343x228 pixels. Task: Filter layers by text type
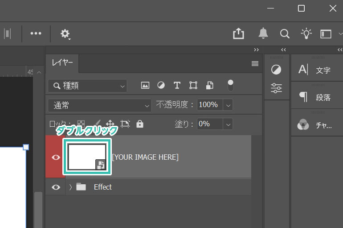tap(177, 85)
